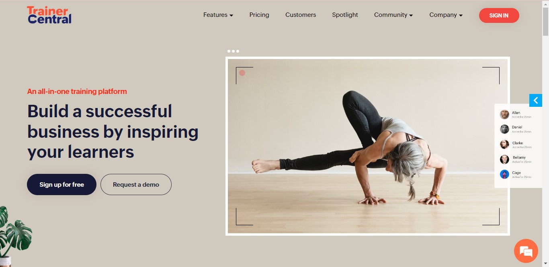The width and height of the screenshot is (549, 267).
Task: Click the SIGN IN button
Action: [x=499, y=15]
